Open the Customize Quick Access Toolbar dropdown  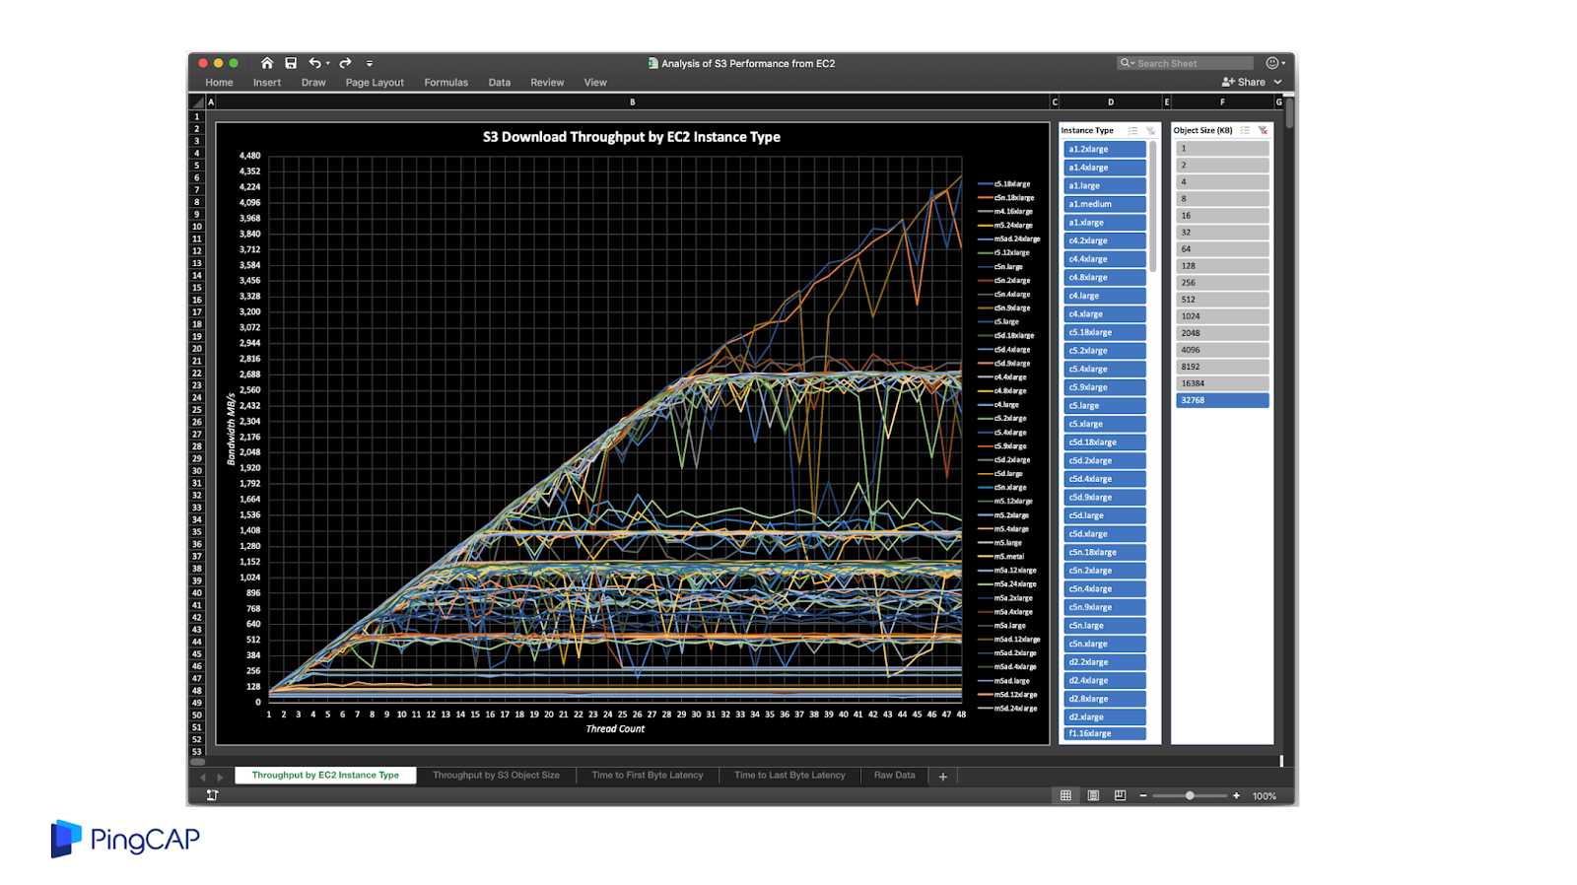tap(370, 63)
